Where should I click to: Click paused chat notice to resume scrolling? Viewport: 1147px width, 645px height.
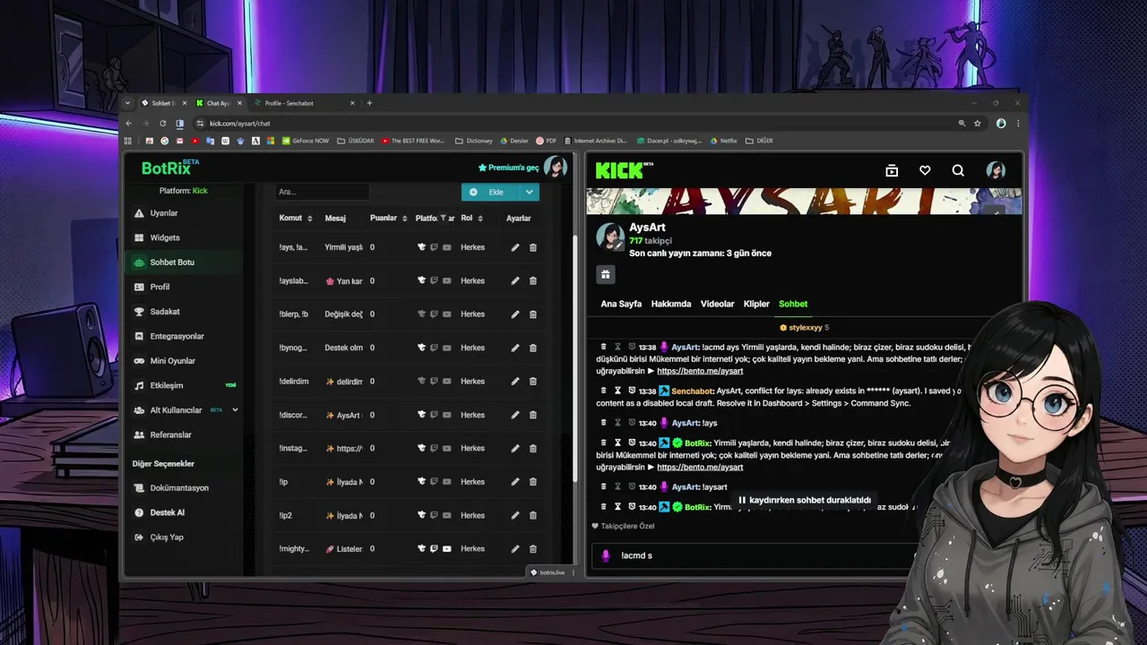(804, 500)
